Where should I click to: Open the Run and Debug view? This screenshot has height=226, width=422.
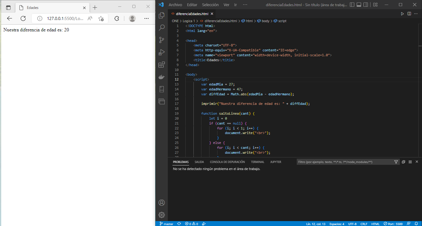click(x=162, y=52)
